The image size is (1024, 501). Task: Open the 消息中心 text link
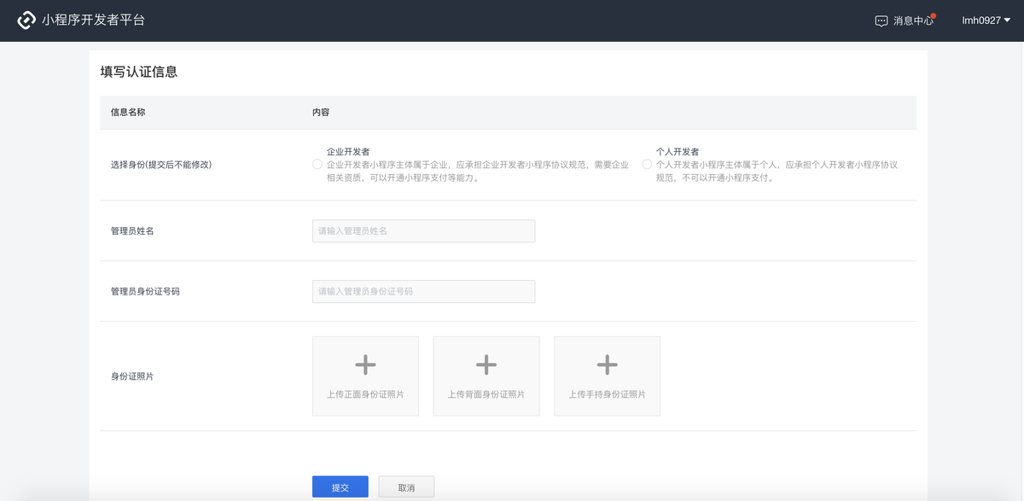click(913, 20)
